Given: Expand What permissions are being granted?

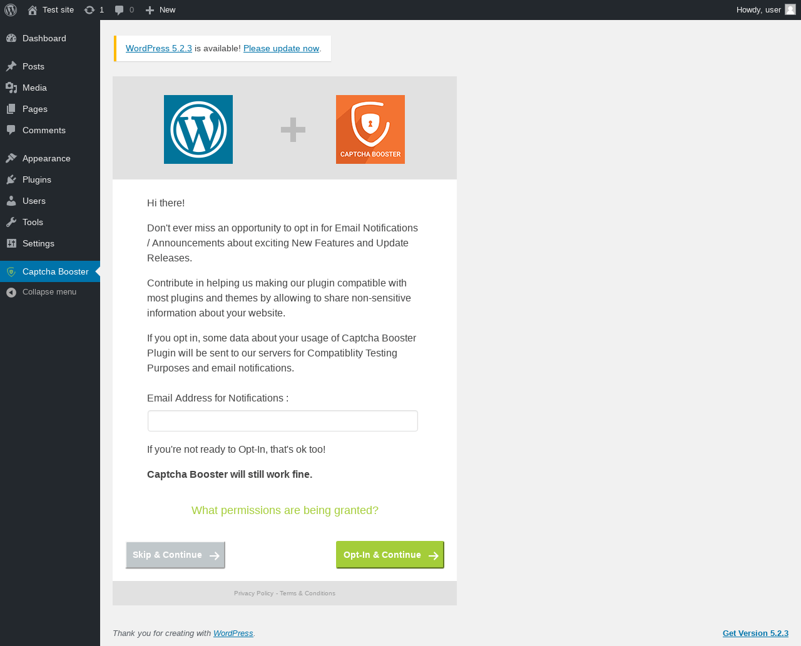Looking at the screenshot, I should [285, 510].
